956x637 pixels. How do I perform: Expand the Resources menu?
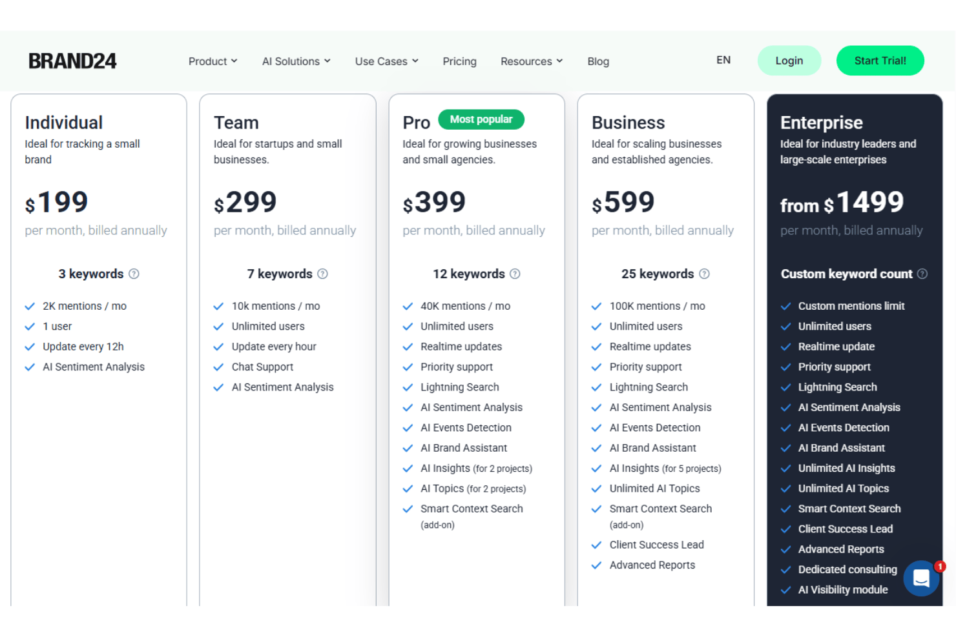point(532,61)
